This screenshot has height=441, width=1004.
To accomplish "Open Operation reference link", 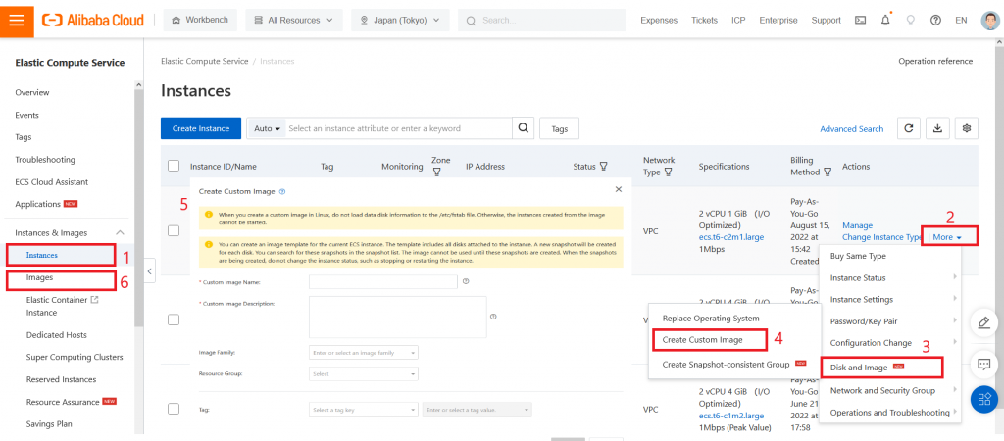I will 935,62.
